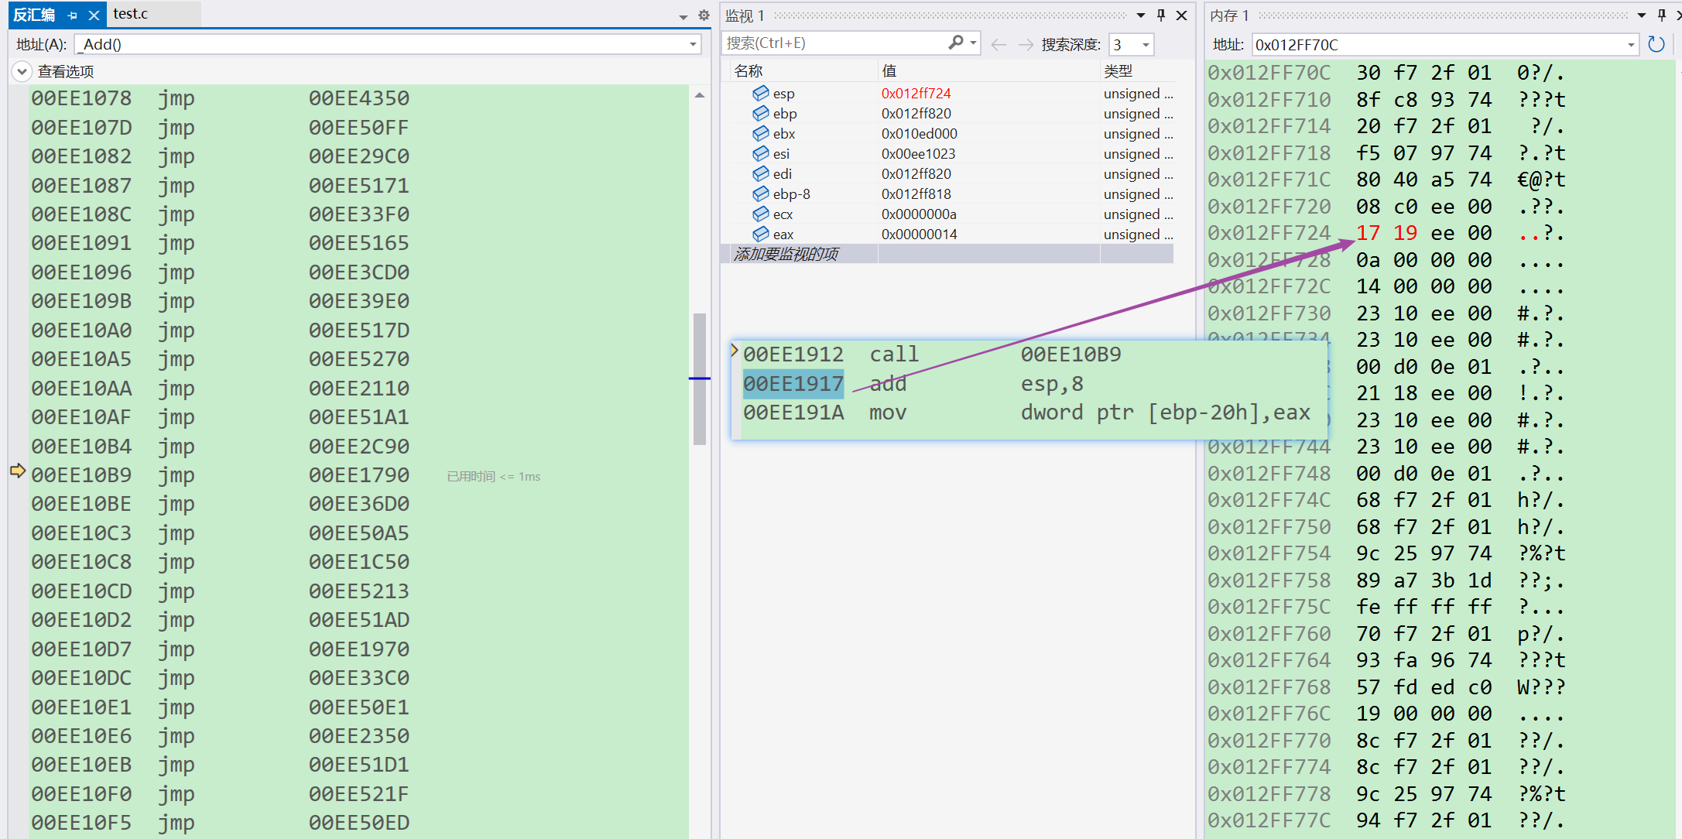
Task: Click the Watch 1 search box
Action: 834,43
